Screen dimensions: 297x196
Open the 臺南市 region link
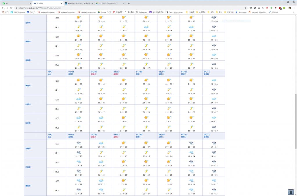pyautogui.click(x=28, y=86)
